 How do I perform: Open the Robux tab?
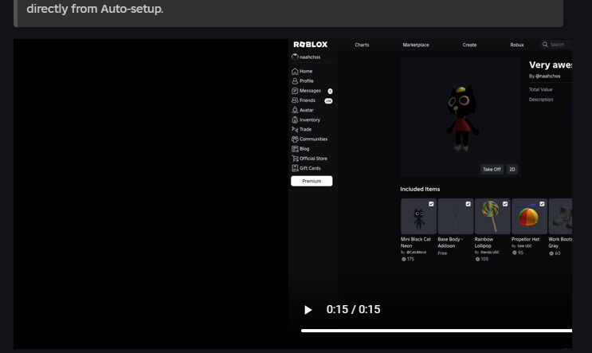[x=517, y=45]
